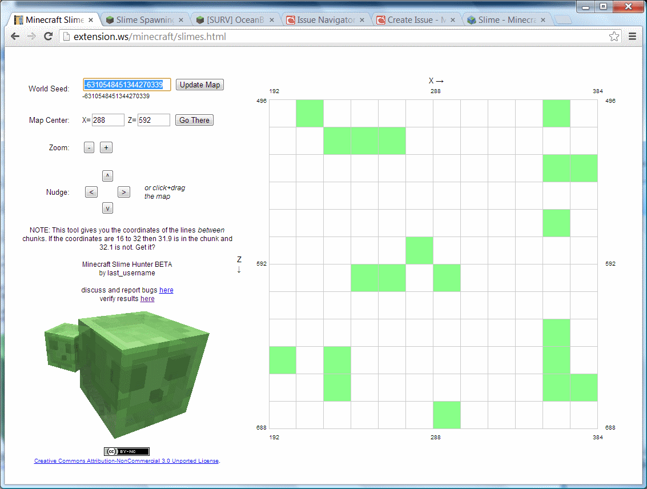The width and height of the screenshot is (647, 489).
Task: Open a new browser tab
Action: pyautogui.click(x=563, y=20)
